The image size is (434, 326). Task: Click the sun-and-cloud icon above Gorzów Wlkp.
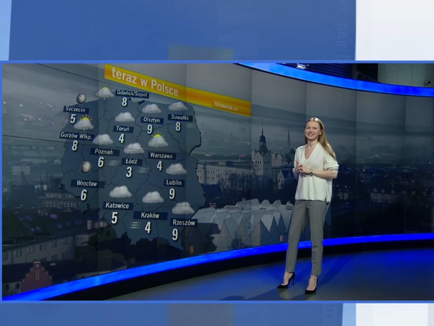click(84, 123)
